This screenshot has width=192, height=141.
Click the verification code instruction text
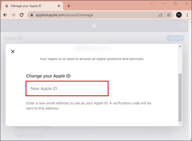tap(88, 106)
